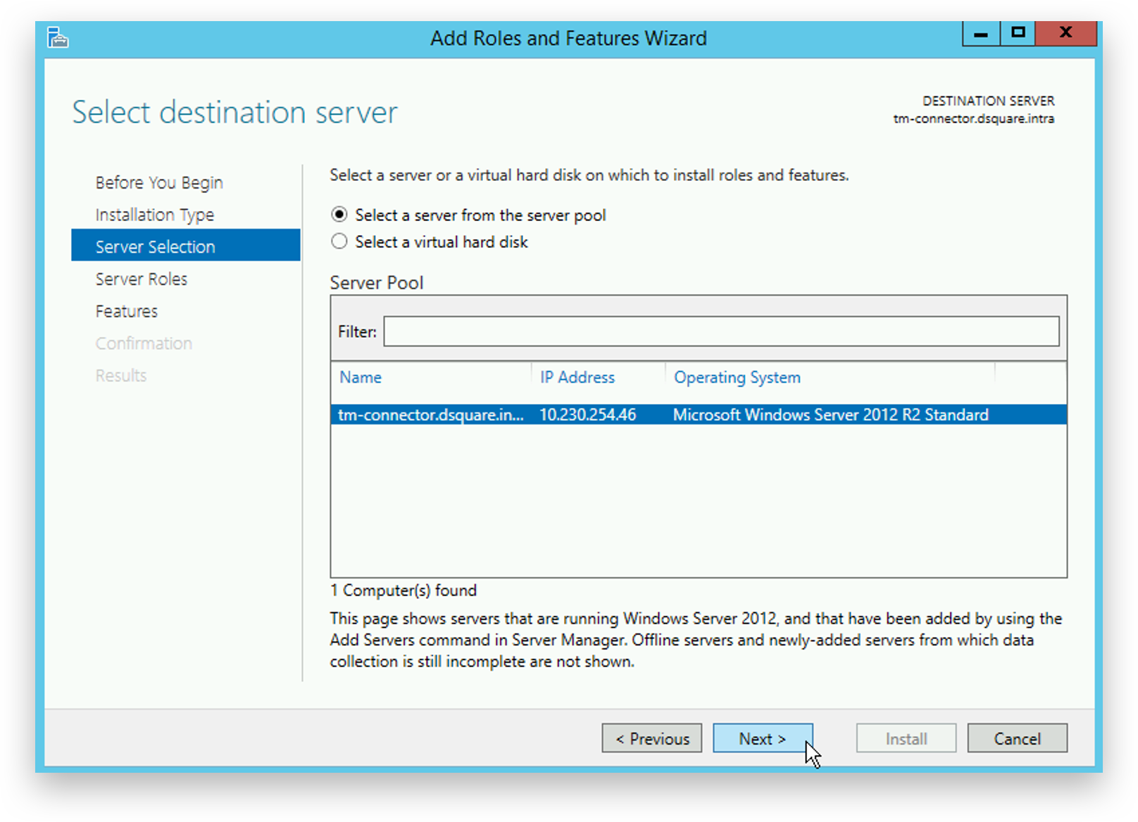Go to the Before You Begin step
Image resolution: width=1138 pixels, height=822 pixels.
(x=159, y=182)
